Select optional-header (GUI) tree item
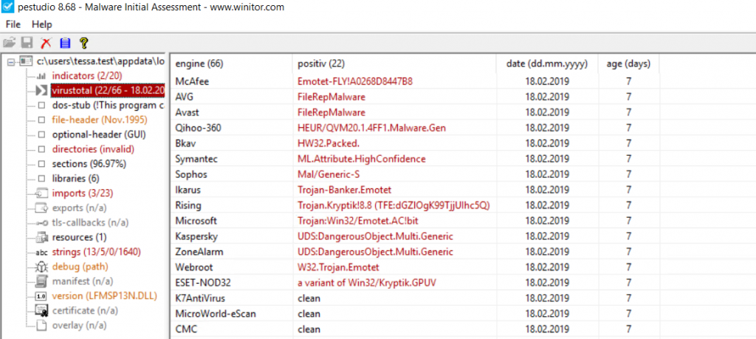 (99, 134)
